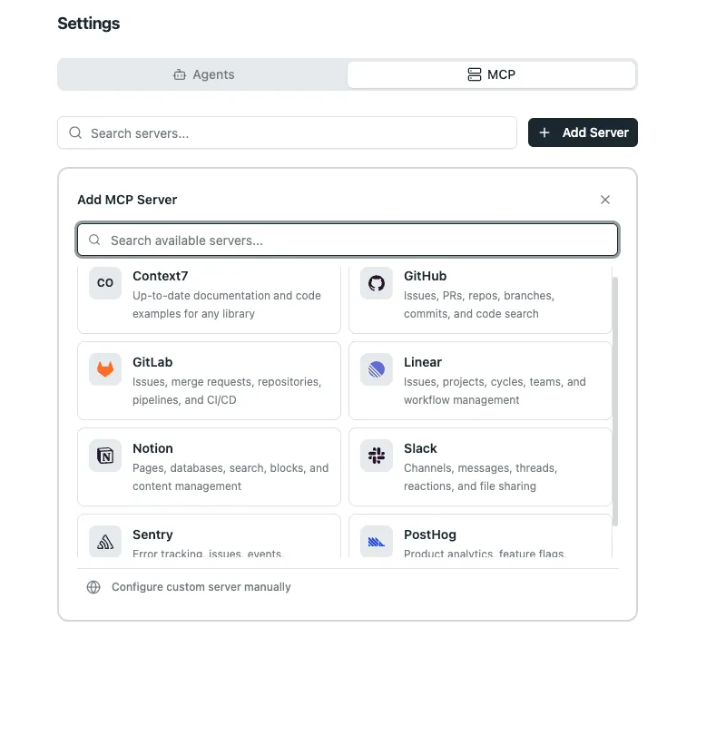Click the Linear logo icon
The height and width of the screenshot is (736, 716).
click(x=377, y=369)
